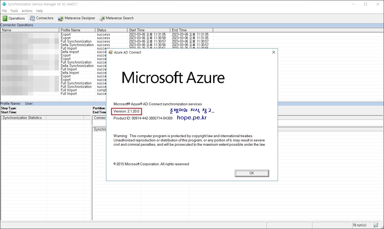This screenshot has width=384, height=229.
Task: Maximize the Synchronization Service Manager window
Action: click(x=366, y=4)
